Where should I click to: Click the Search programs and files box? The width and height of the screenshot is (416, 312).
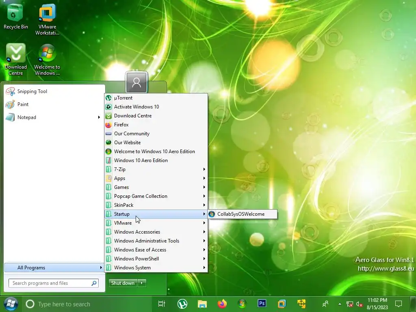pyautogui.click(x=54, y=283)
